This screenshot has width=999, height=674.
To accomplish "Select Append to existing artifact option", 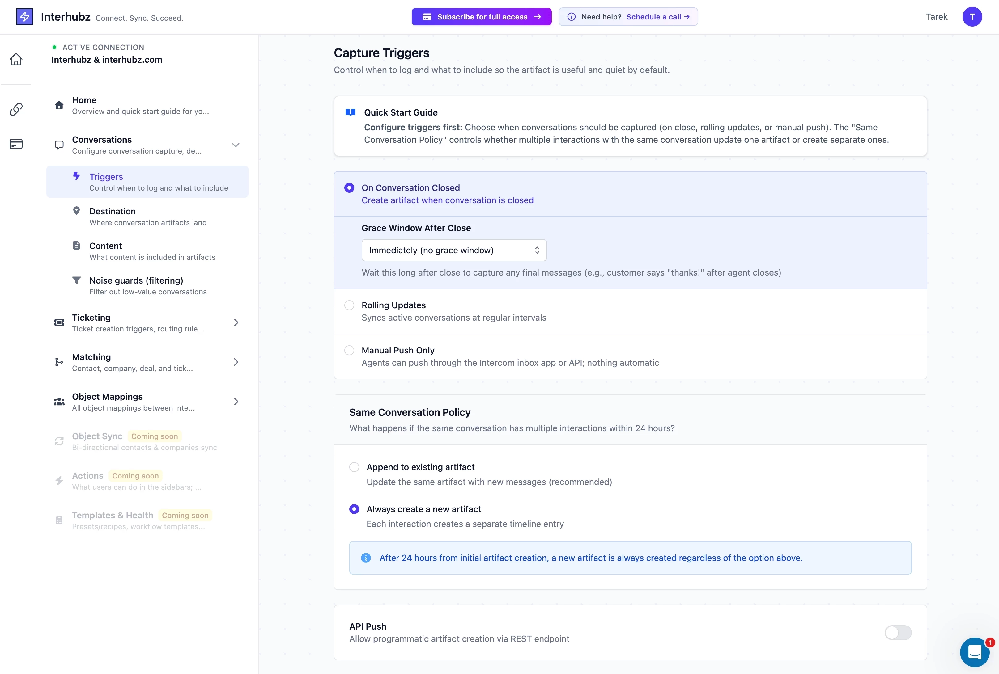I will point(354,467).
